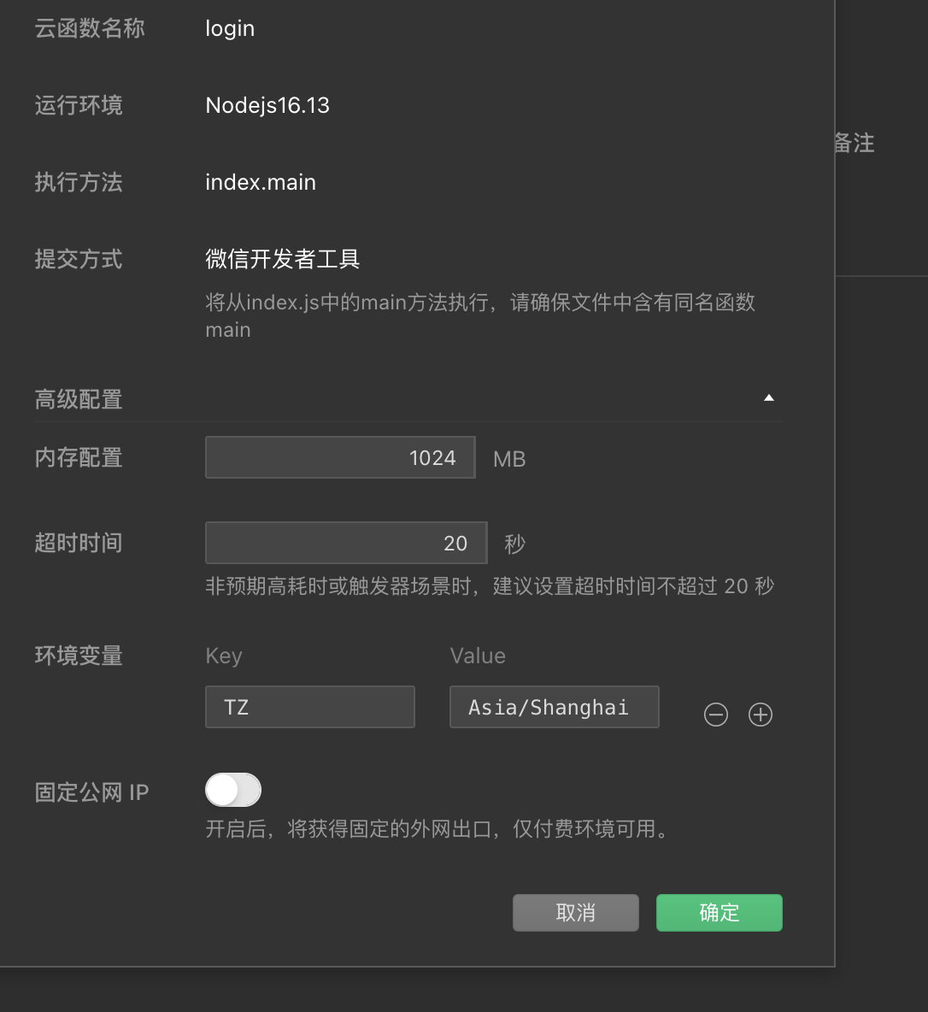The image size is (928, 1012).
Task: Collapse the 高级配置 section via the triangle arrow
Action: pyautogui.click(x=768, y=397)
